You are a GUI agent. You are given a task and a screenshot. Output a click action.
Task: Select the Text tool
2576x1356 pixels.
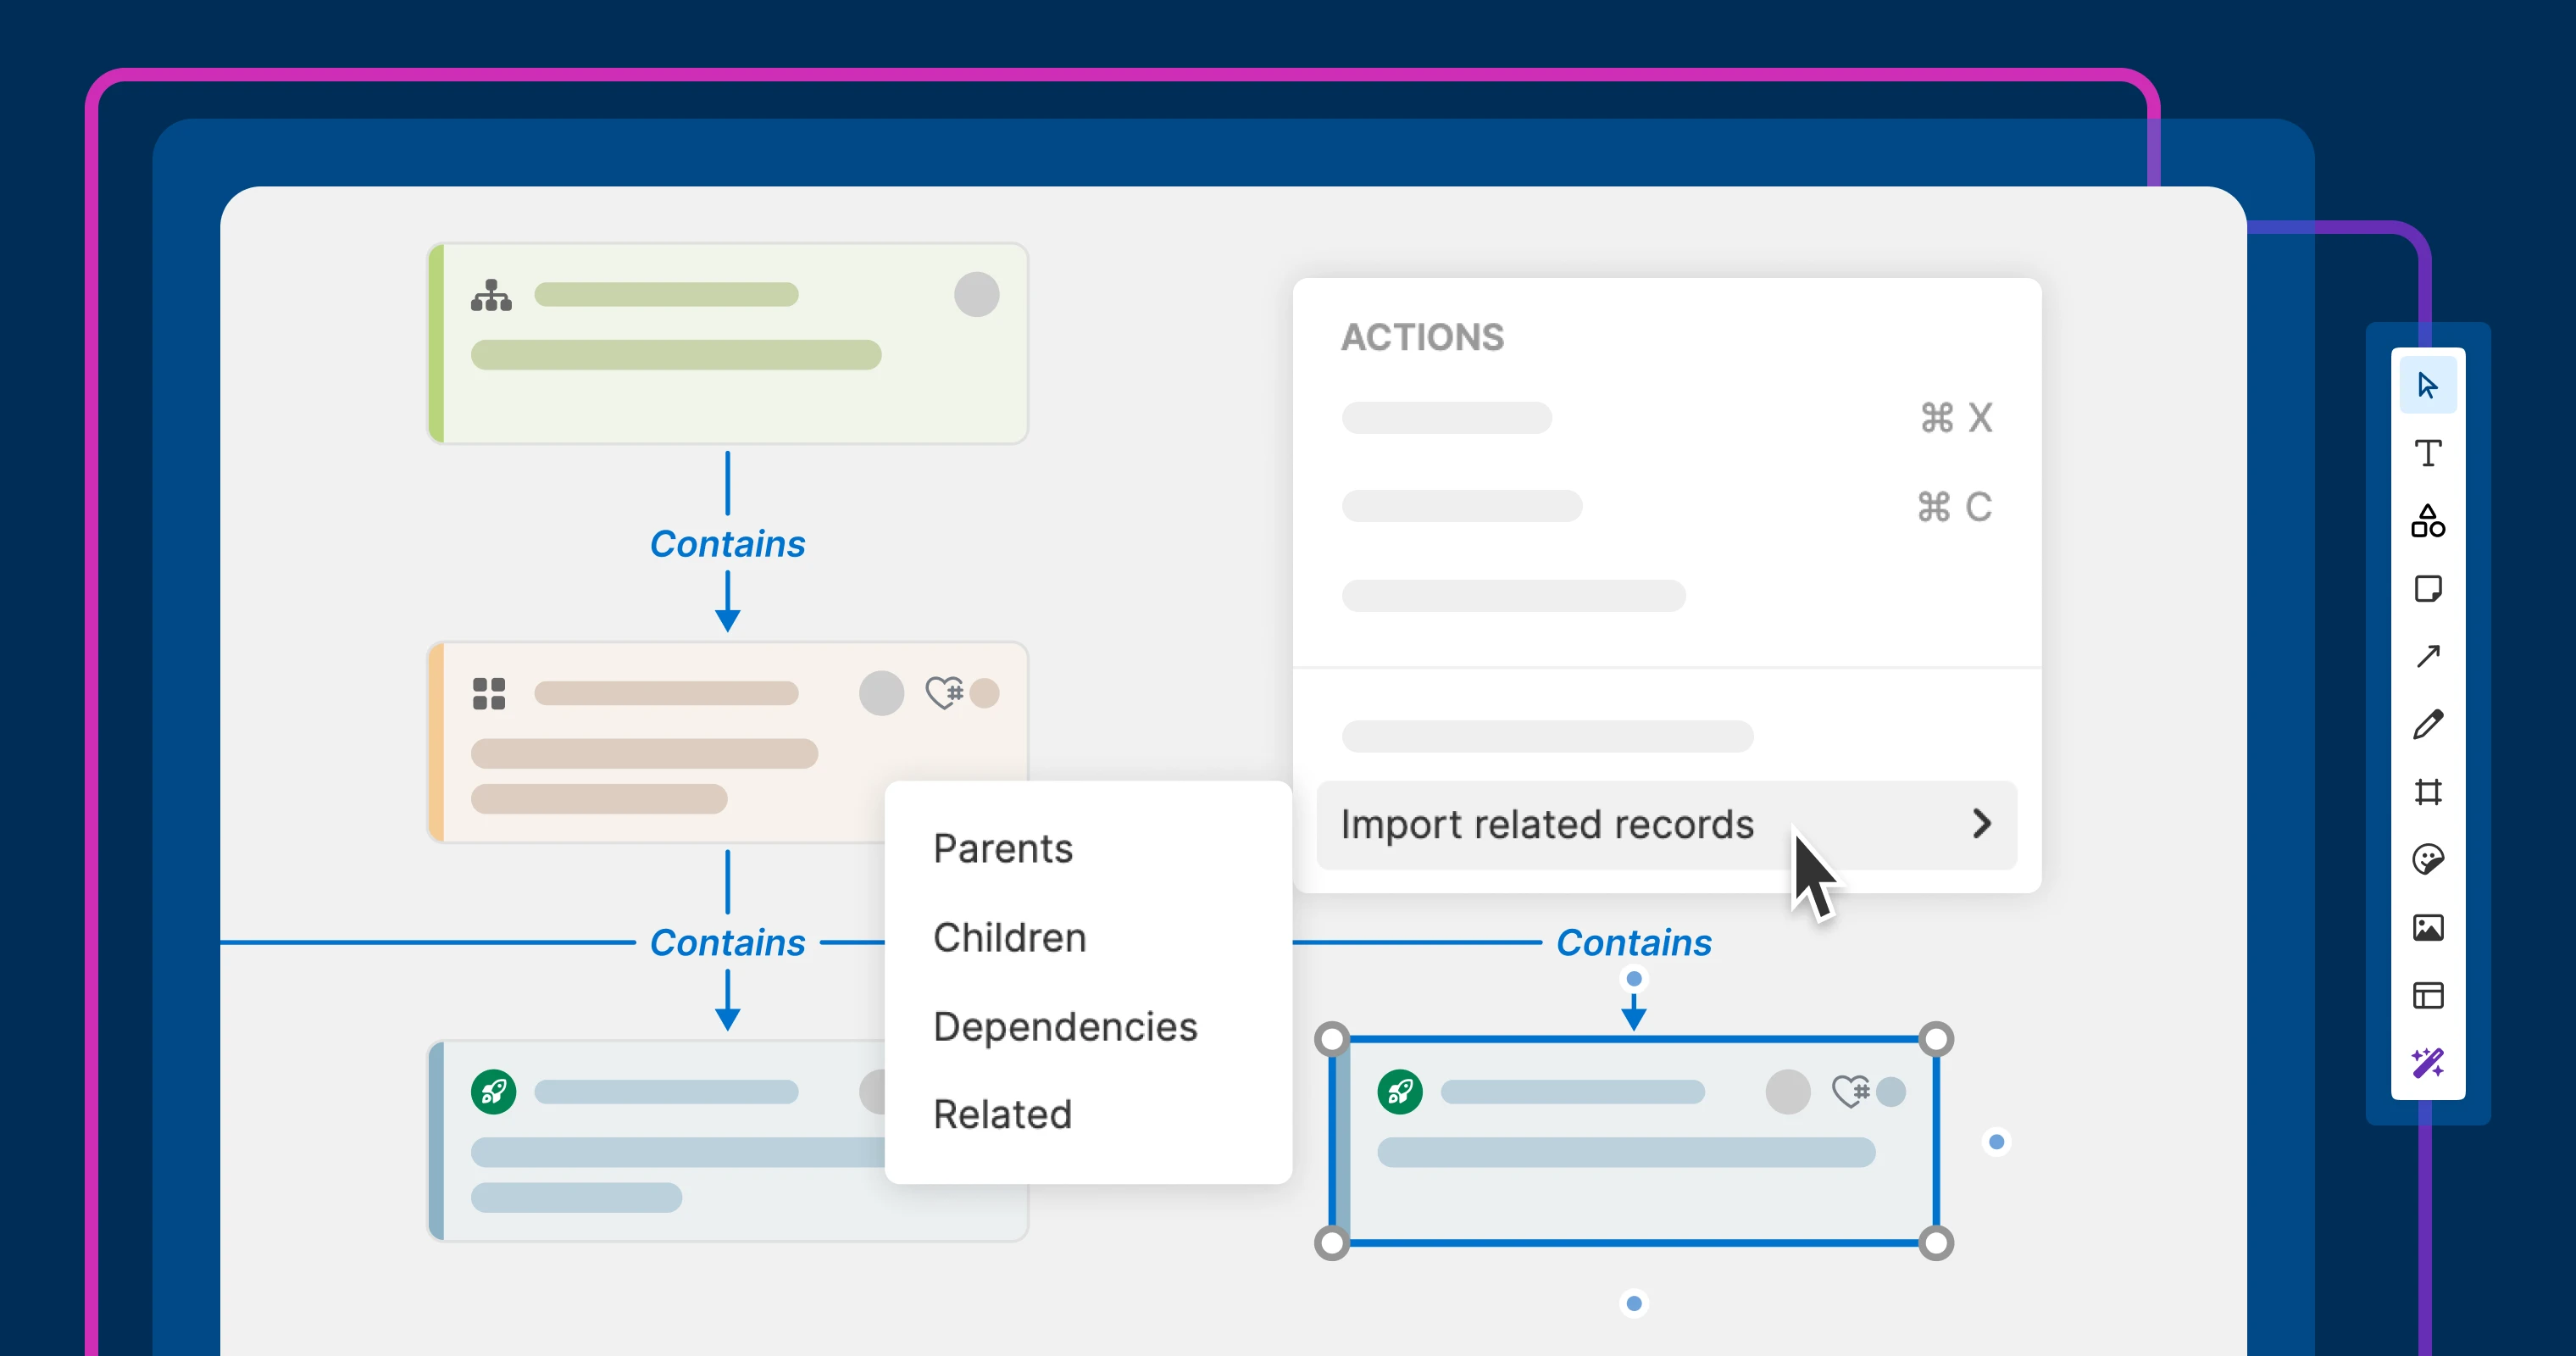2427,453
